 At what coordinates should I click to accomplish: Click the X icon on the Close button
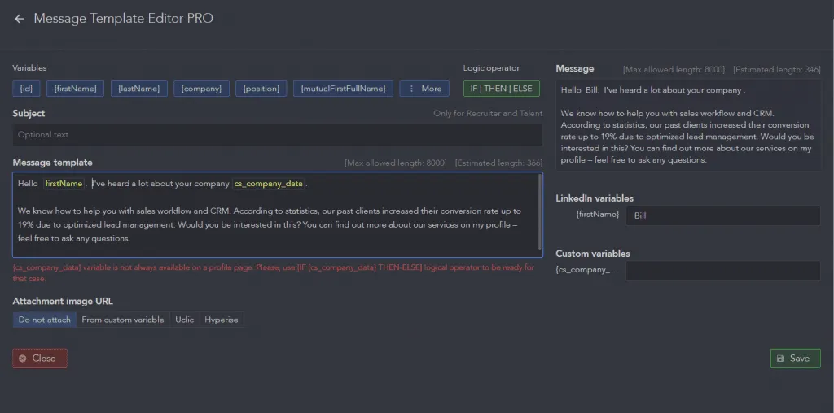click(22, 359)
